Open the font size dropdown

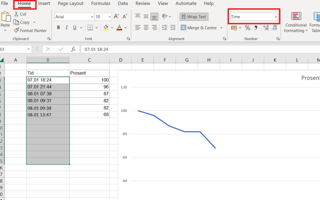click(110, 17)
